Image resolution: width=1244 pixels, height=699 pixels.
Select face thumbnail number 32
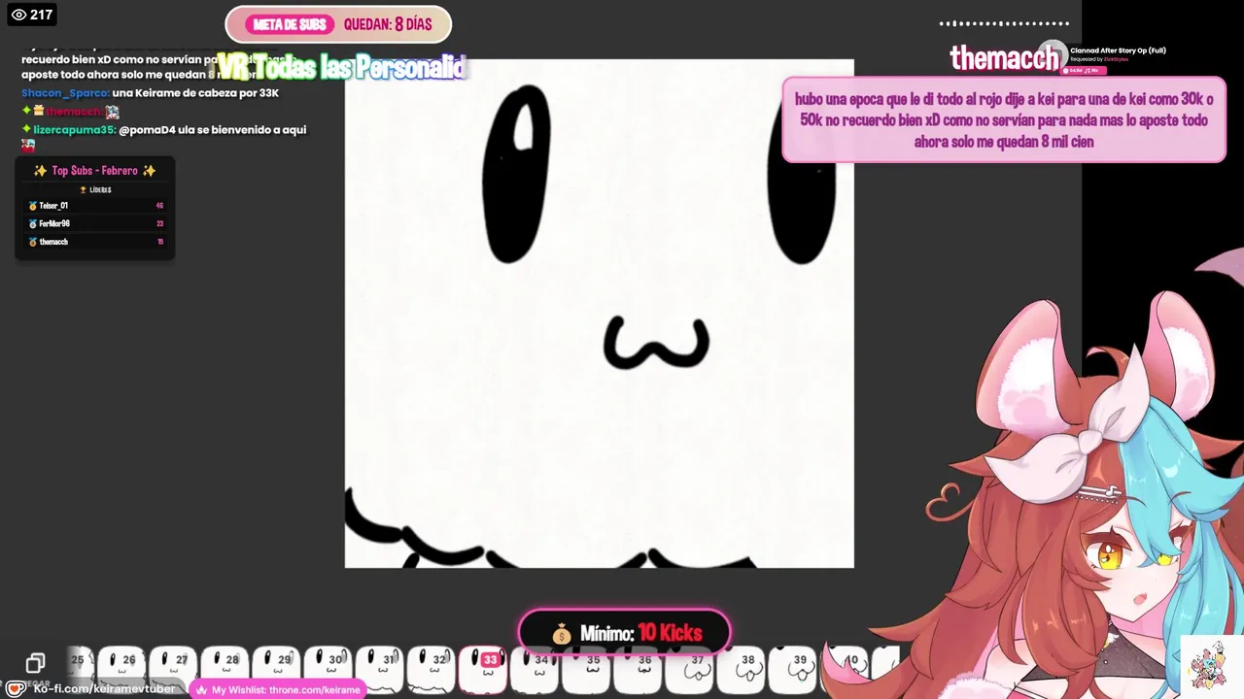pos(432,671)
